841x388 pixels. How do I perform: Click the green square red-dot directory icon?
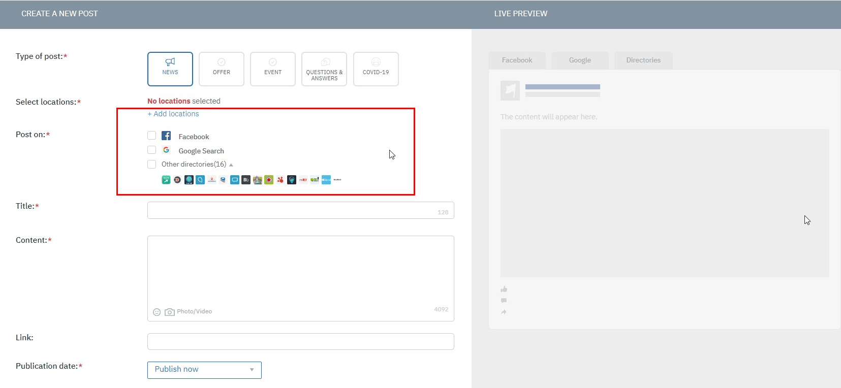[269, 180]
